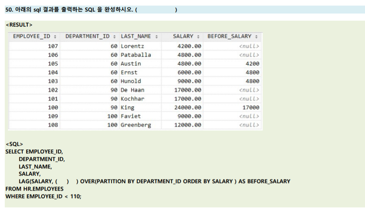Image resolution: width=365 pixels, height=210 pixels.
Task: Click the LAG(SALARY, line of the SQL
Action: pyautogui.click(x=154, y=181)
